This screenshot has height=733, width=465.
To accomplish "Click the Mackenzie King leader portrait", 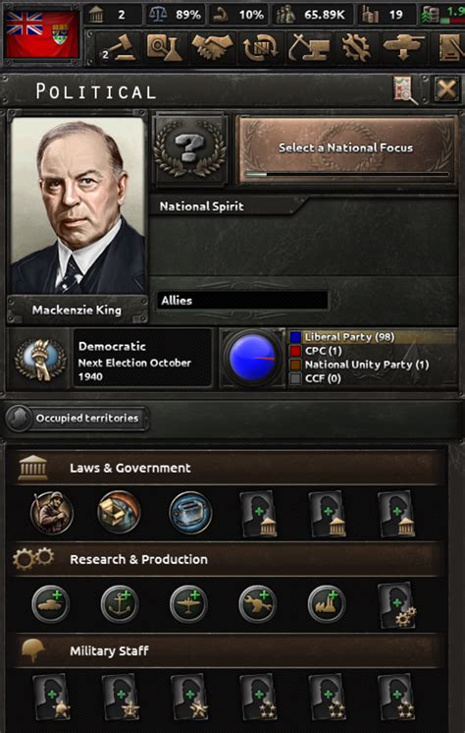I will pyautogui.click(x=77, y=205).
